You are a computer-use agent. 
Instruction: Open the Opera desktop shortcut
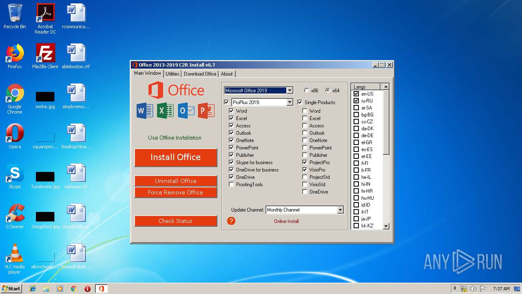pos(15,136)
